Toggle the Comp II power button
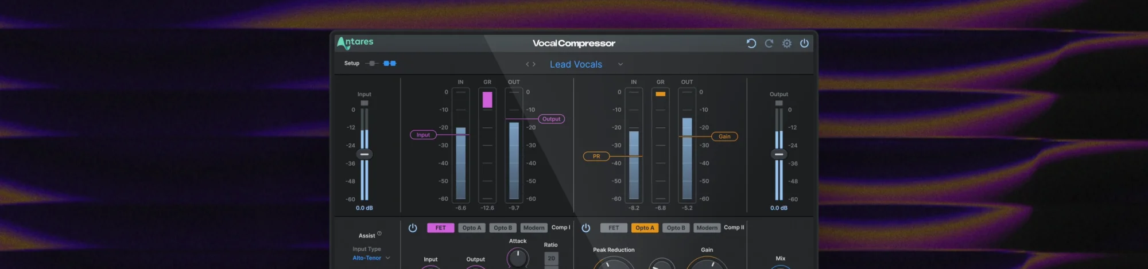The width and height of the screenshot is (1148, 269). pyautogui.click(x=586, y=228)
